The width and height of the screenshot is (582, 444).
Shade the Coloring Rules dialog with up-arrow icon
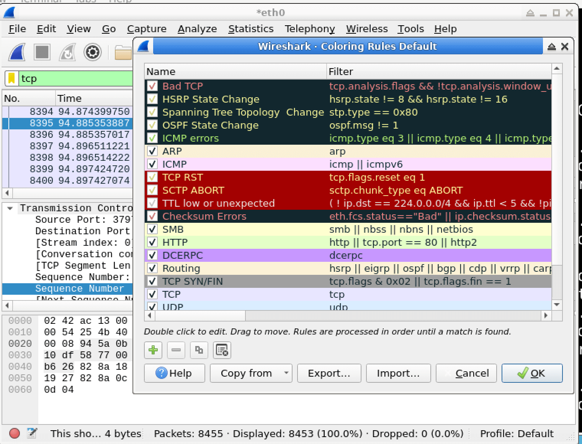click(551, 46)
